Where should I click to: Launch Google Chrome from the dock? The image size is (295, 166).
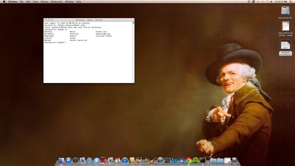click(188, 160)
